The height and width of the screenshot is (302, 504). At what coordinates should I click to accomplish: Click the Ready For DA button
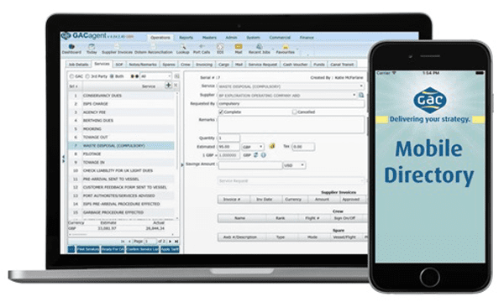[x=113, y=249]
